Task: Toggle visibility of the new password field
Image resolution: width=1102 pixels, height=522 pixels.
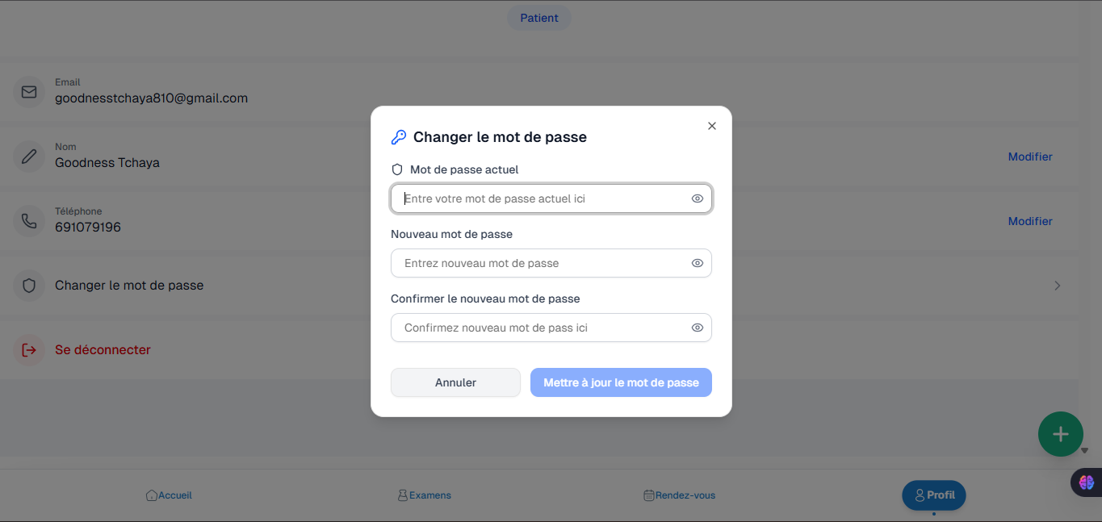Action: [x=698, y=263]
